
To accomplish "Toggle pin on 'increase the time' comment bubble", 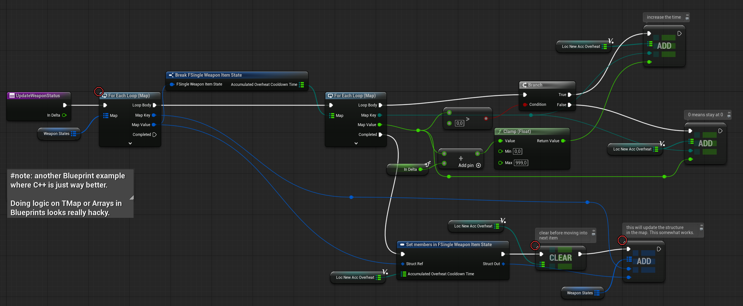I will (x=687, y=15).
